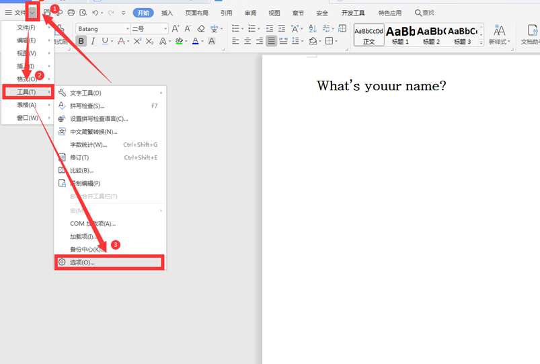Click the undo arrow icon
The width and height of the screenshot is (540, 364).
click(x=95, y=13)
